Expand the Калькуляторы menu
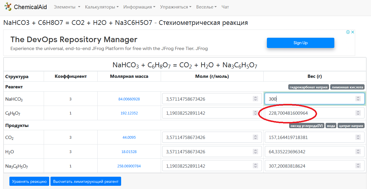 (x=102, y=7)
